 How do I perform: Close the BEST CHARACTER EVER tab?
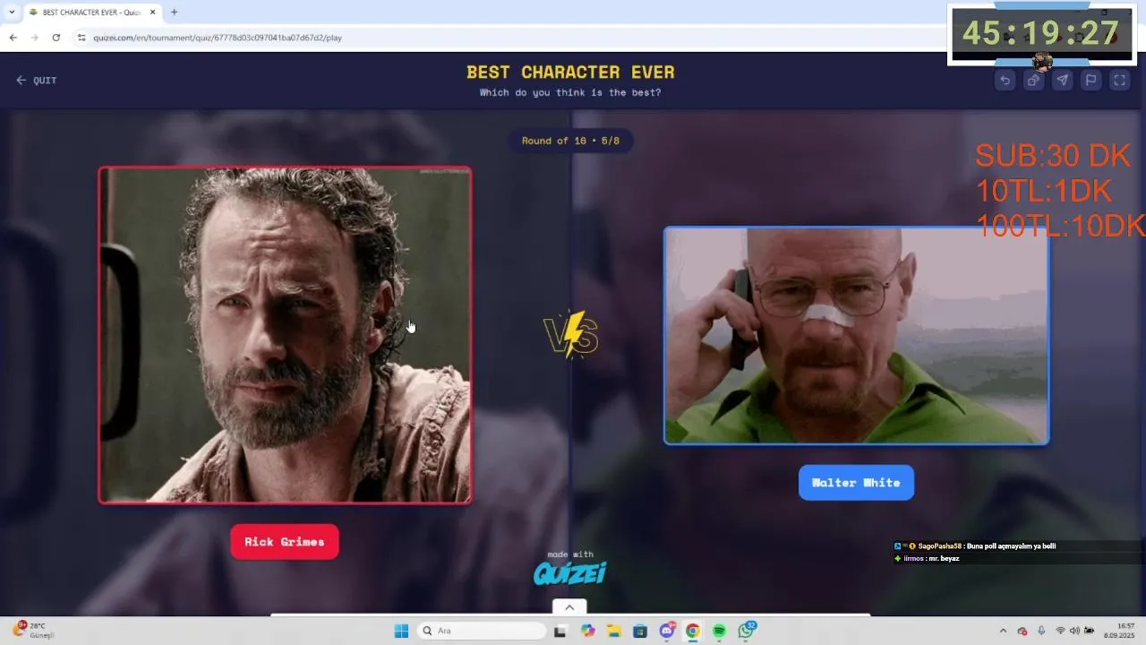point(152,13)
